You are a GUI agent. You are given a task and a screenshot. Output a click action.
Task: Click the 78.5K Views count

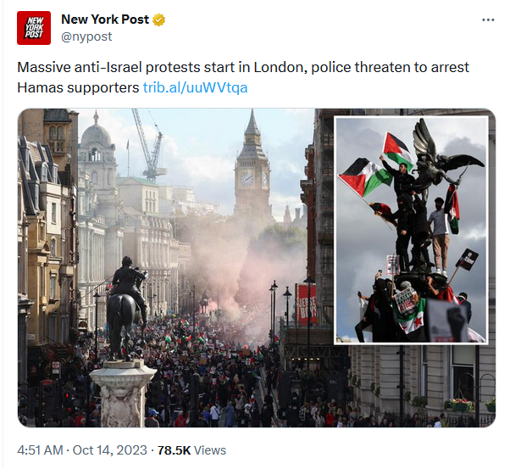tap(191, 450)
